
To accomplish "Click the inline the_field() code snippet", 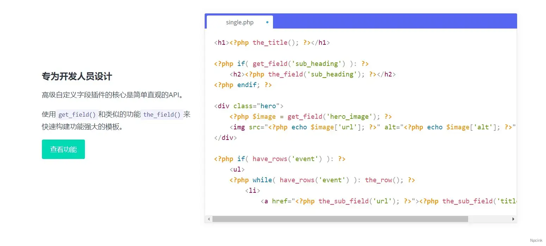I will 166,114.
